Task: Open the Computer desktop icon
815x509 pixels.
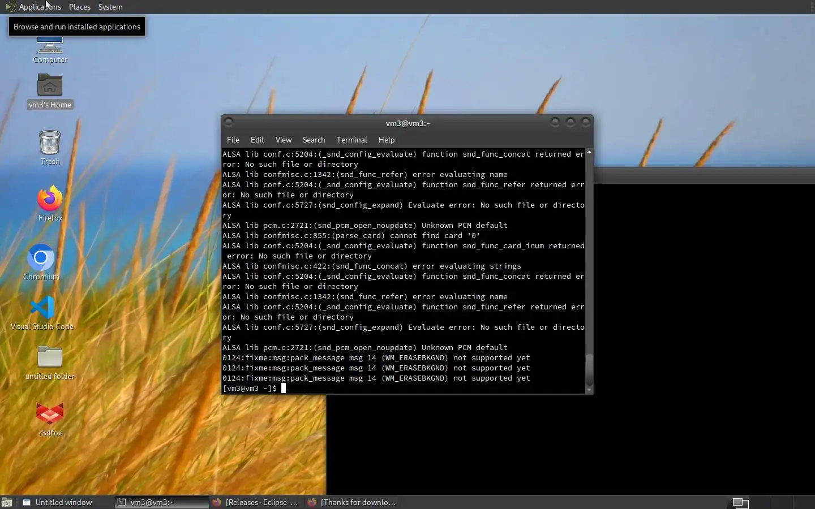Action: pos(50,50)
